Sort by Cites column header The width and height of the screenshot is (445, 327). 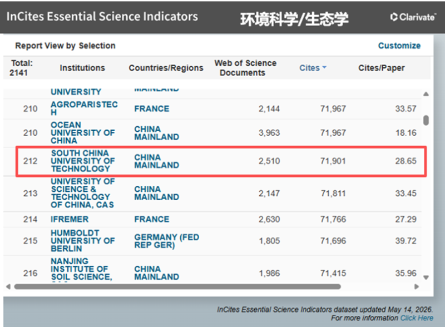coord(309,68)
